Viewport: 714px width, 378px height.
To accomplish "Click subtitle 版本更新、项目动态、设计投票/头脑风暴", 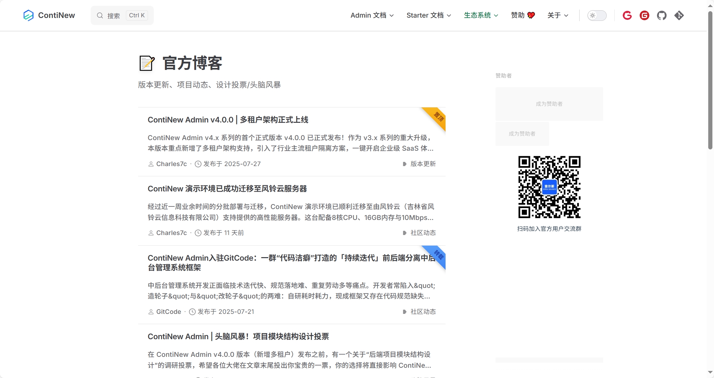I will [209, 85].
